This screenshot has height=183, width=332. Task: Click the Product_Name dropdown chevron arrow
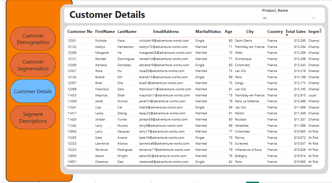pos(313,18)
